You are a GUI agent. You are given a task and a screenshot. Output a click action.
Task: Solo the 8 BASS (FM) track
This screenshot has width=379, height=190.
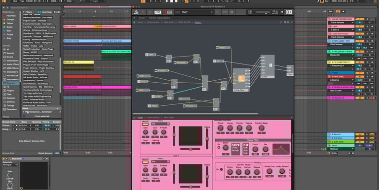coord(367,76)
